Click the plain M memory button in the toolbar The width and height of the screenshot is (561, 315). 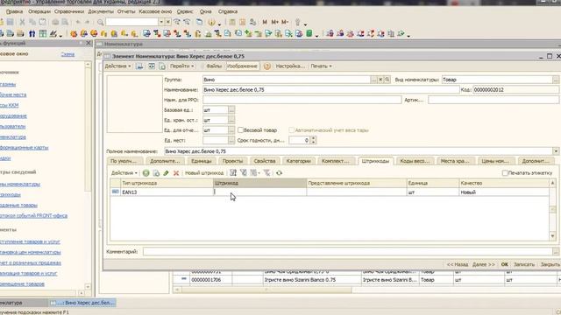click(x=265, y=22)
